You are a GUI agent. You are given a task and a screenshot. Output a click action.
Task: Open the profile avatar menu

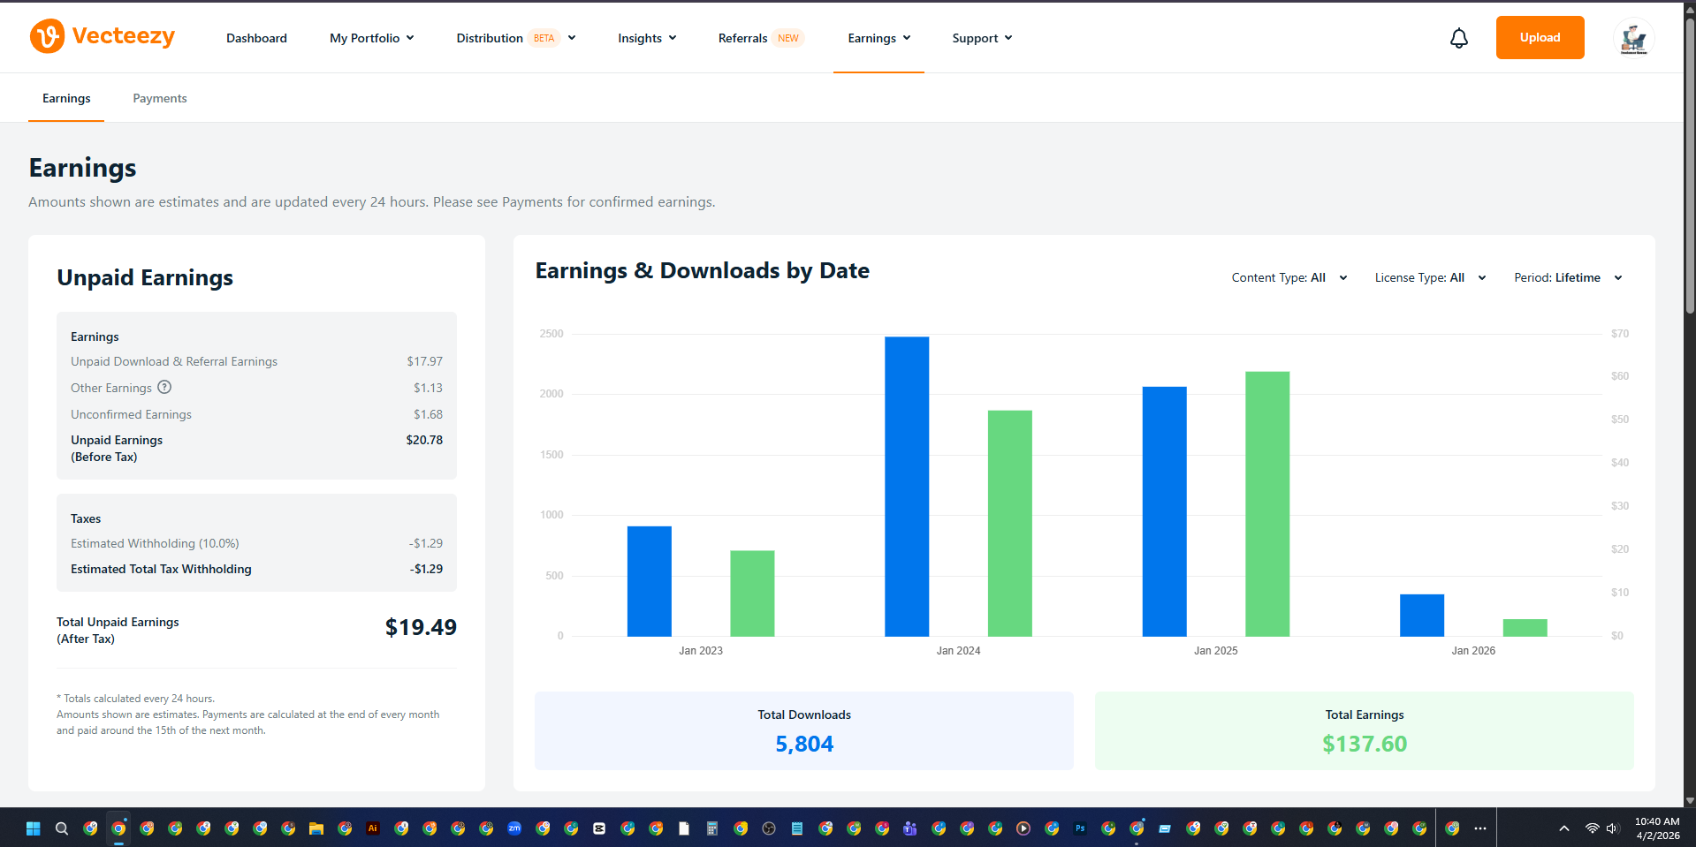pyautogui.click(x=1633, y=38)
